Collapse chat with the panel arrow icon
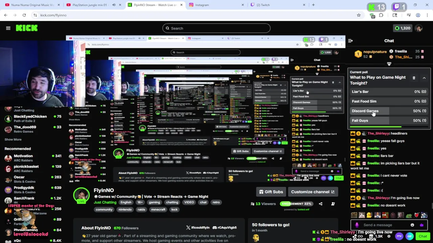 click(x=350, y=41)
